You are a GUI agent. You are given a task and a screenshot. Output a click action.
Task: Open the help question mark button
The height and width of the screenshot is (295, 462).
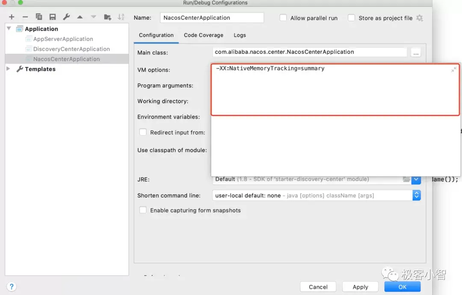pyautogui.click(x=11, y=286)
